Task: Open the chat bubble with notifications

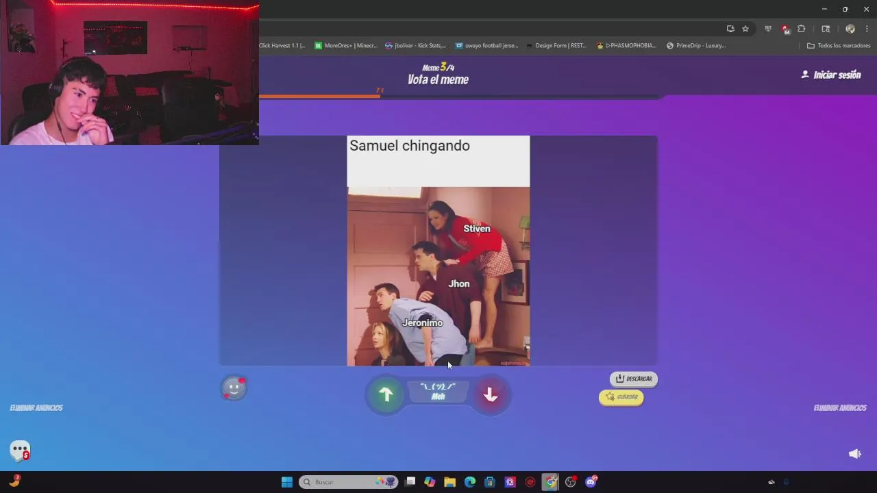Action: coord(20,450)
